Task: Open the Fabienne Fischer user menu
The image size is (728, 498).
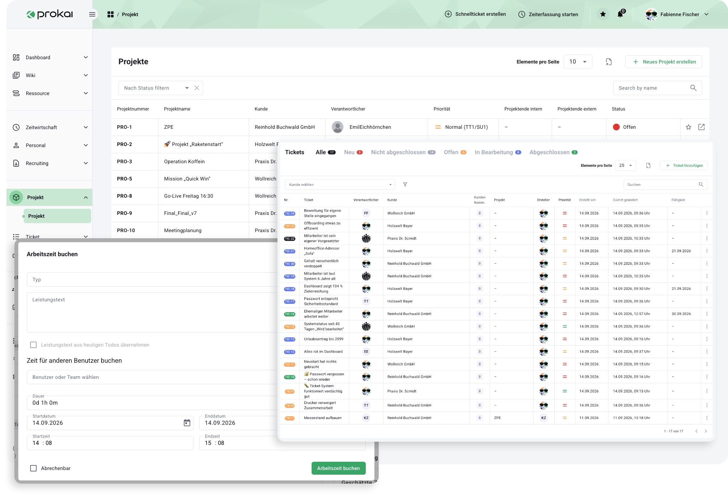Action: click(x=677, y=14)
